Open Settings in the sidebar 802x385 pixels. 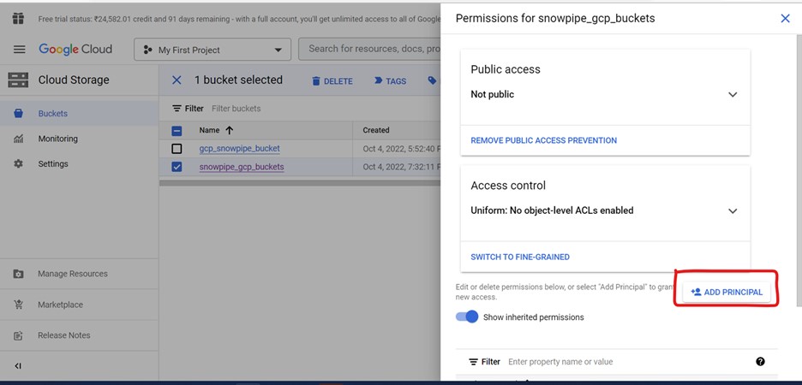point(53,163)
